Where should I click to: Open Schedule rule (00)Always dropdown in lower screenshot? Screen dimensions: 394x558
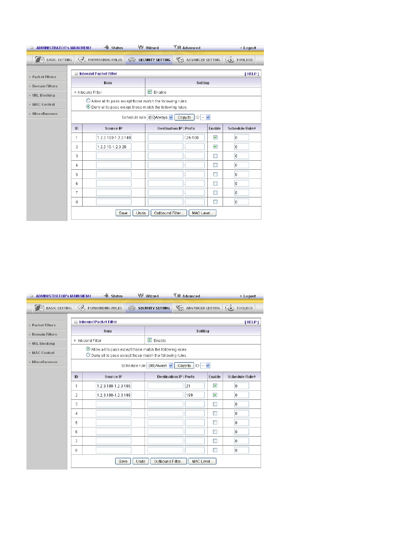pyautogui.click(x=160, y=366)
